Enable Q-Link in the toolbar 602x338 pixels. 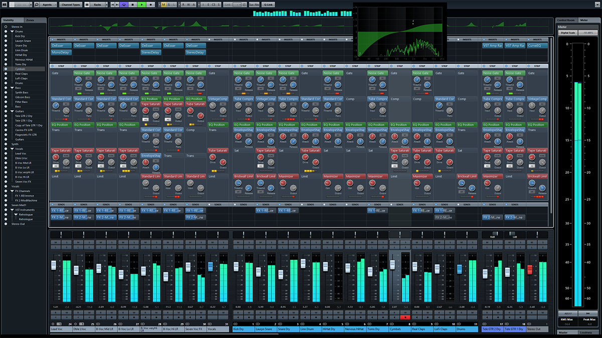(x=268, y=5)
